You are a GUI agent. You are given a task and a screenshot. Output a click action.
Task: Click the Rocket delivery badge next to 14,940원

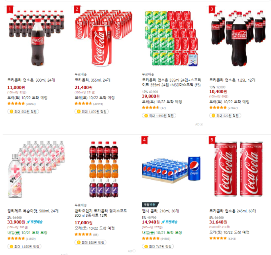pos(169,222)
